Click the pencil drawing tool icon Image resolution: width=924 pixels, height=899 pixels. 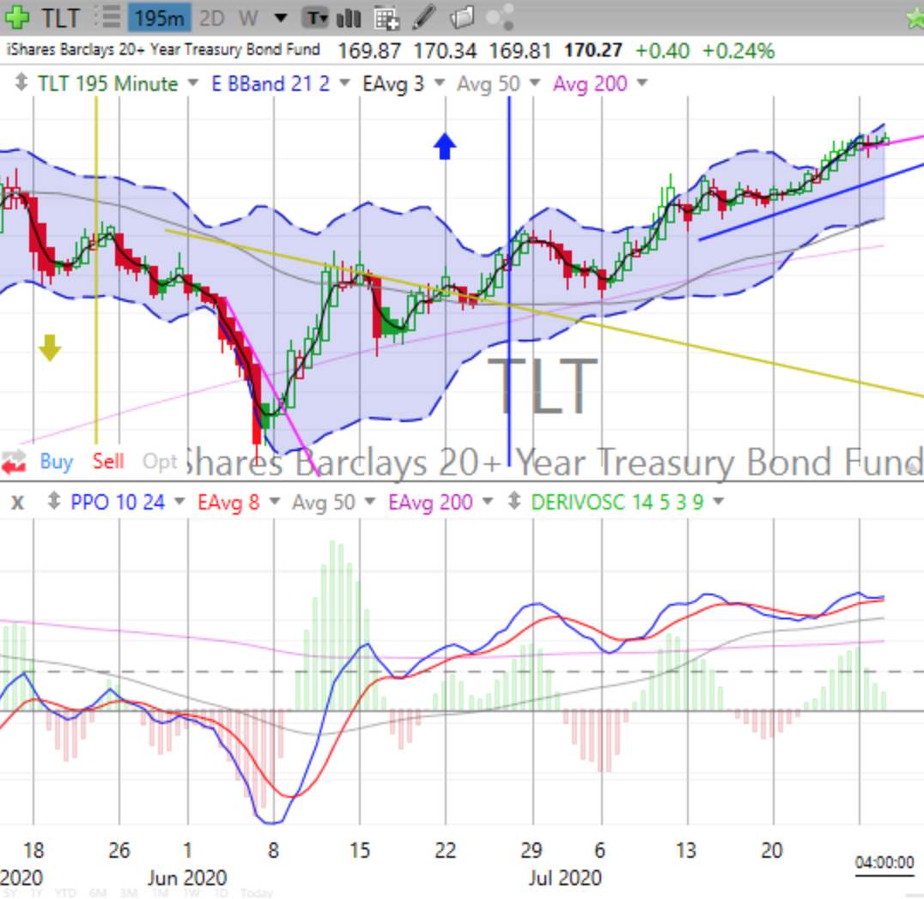[x=424, y=16]
